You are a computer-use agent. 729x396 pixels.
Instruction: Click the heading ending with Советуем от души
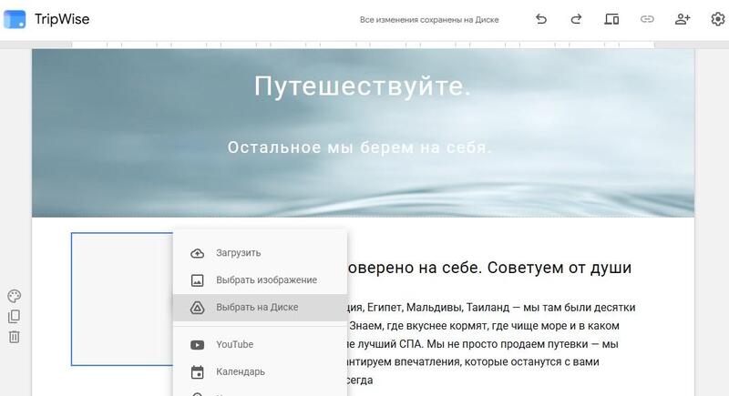[489, 268]
